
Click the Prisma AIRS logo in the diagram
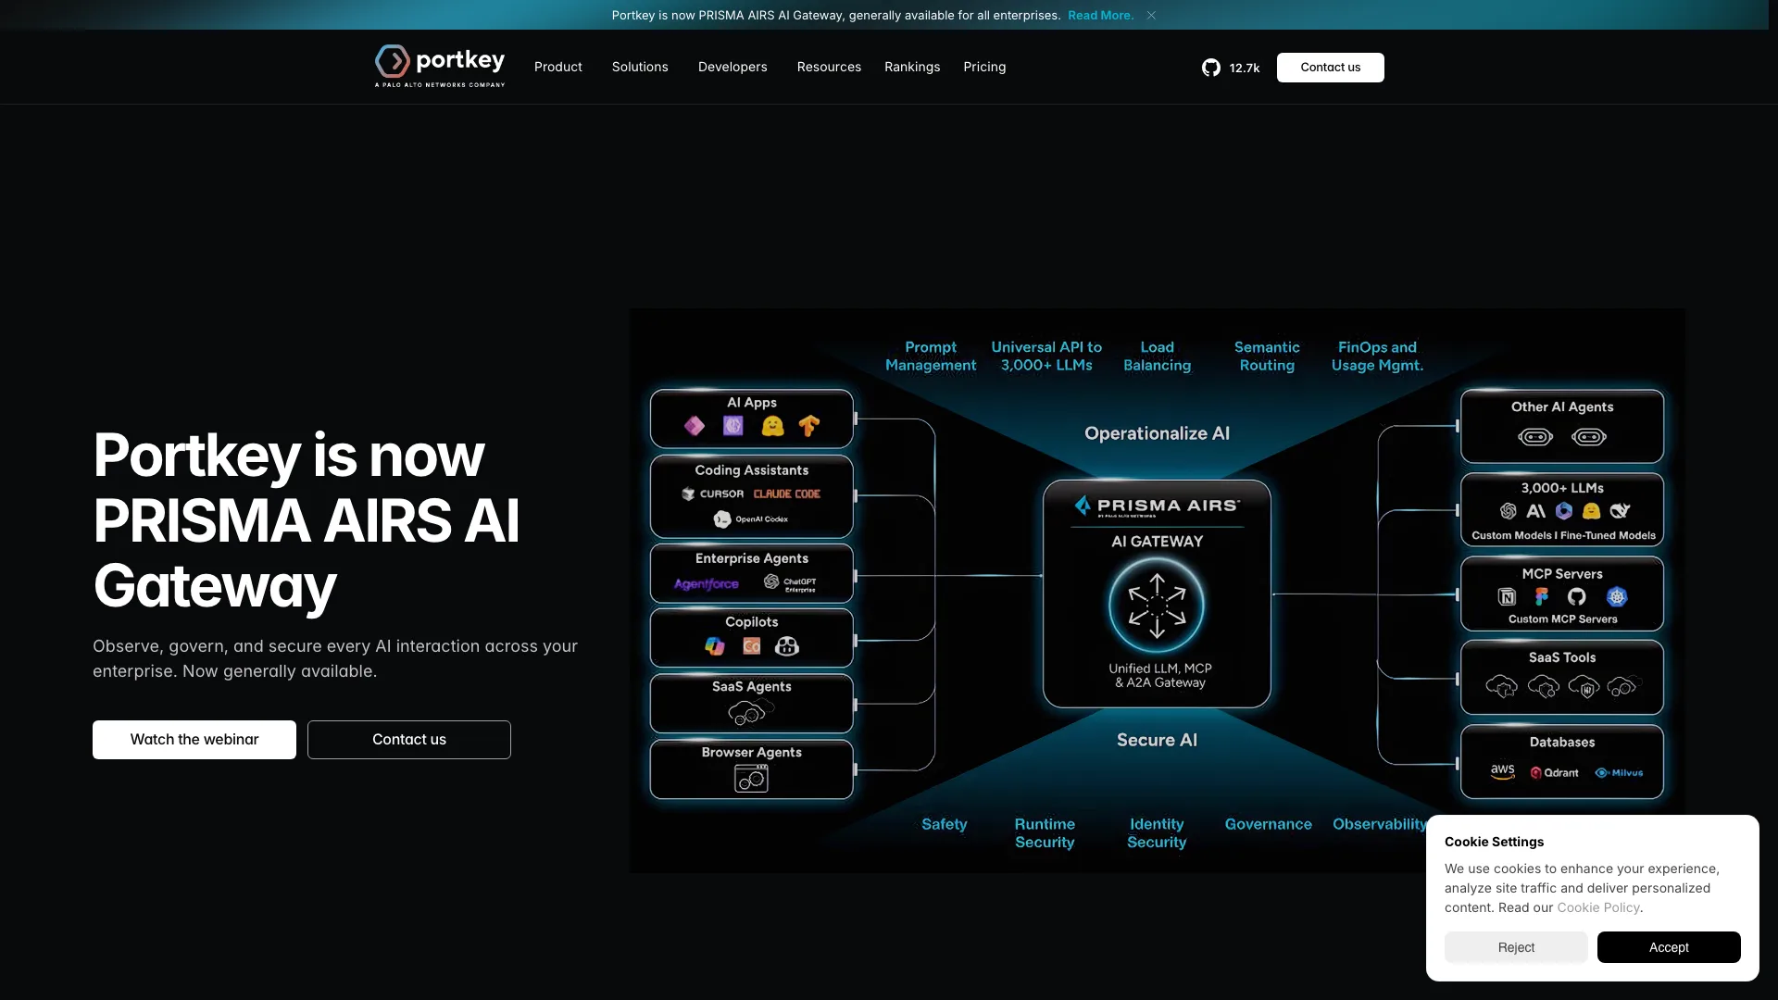[1157, 506]
